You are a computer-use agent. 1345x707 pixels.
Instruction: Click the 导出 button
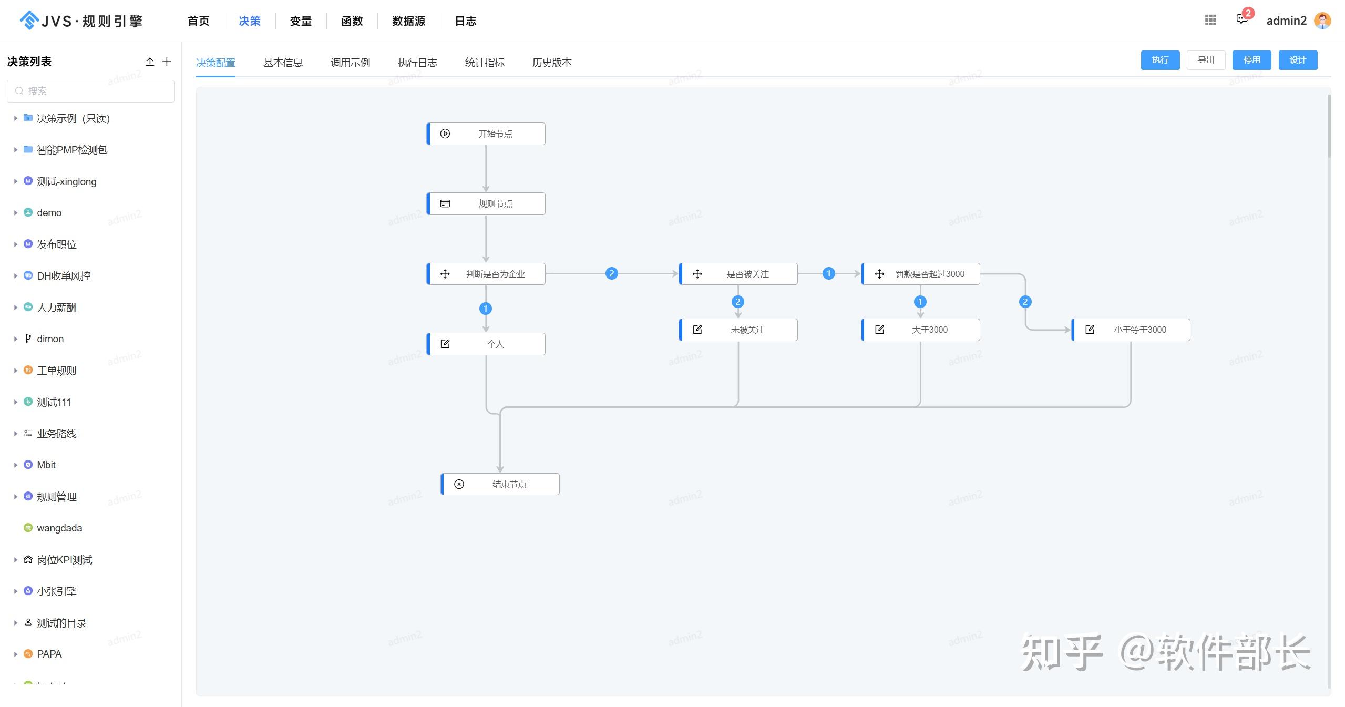tap(1206, 60)
